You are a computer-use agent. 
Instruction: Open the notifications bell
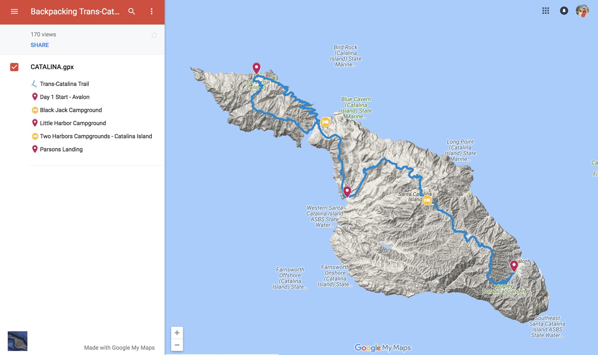click(x=564, y=11)
